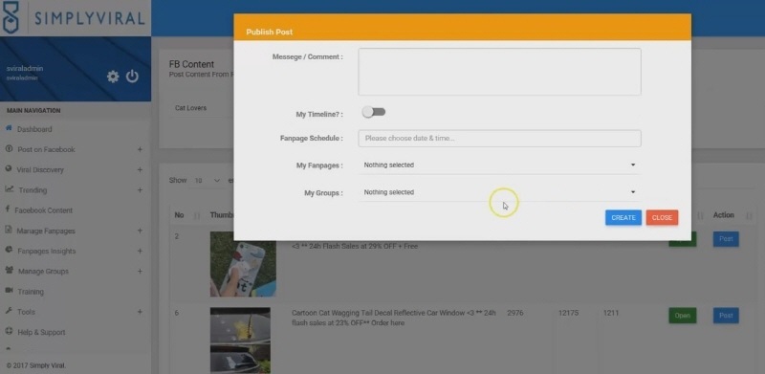Open Viral Discovery menu item
Image resolution: width=765 pixels, height=374 pixels.
[x=40, y=170]
